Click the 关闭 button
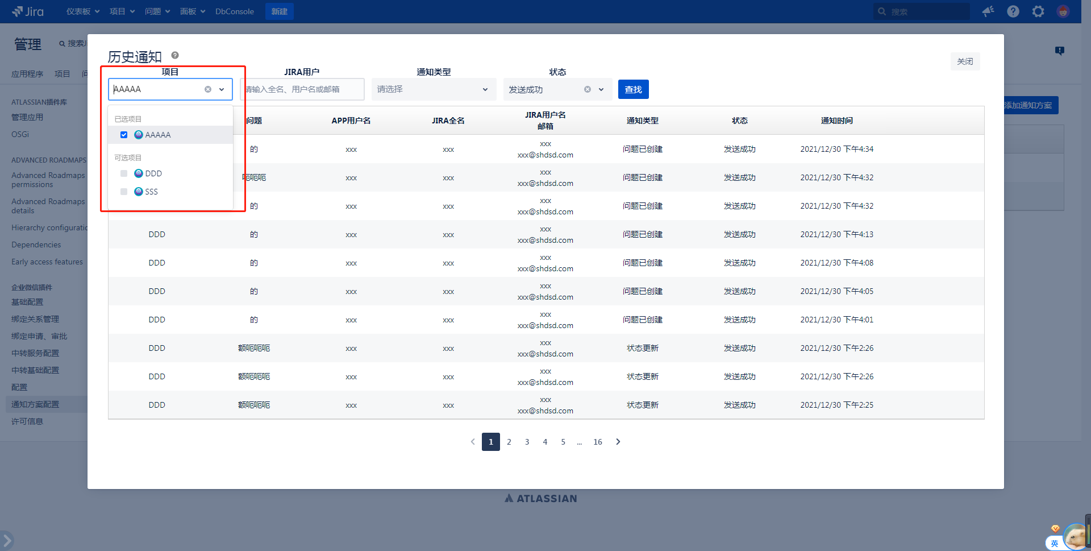This screenshot has height=551, width=1091. (x=964, y=61)
